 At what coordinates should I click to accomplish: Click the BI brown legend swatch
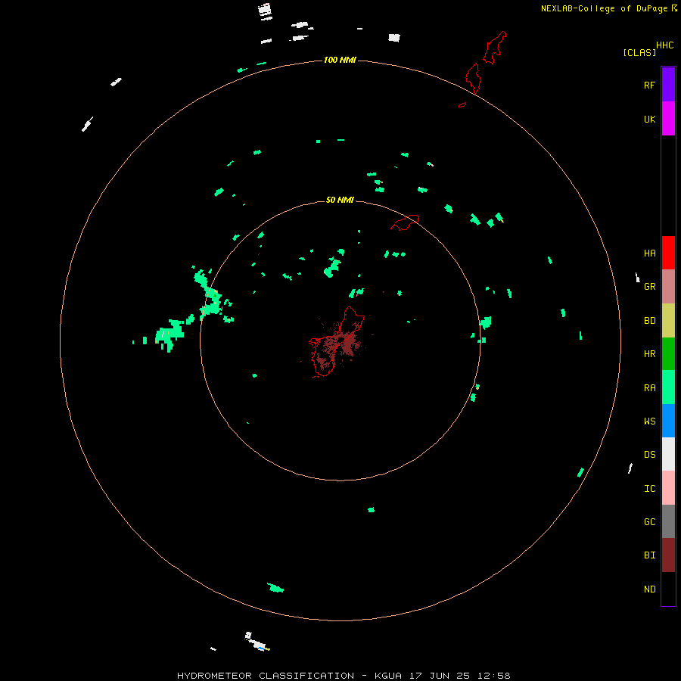(668, 555)
